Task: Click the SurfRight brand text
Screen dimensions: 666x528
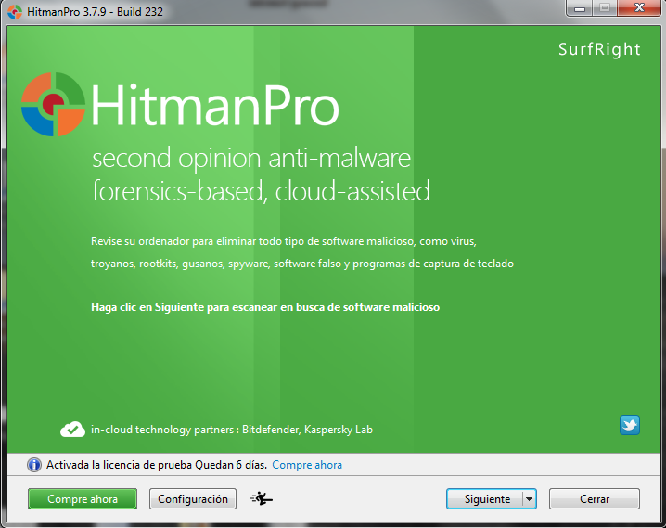Action: pos(599,49)
